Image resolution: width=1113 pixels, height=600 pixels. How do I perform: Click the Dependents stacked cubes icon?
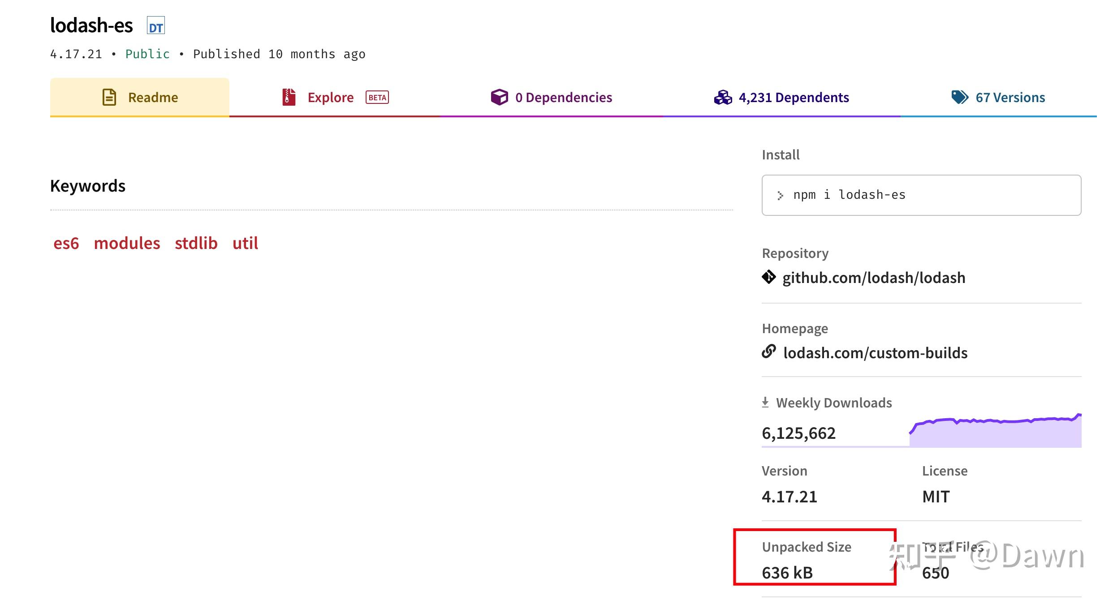[723, 97]
